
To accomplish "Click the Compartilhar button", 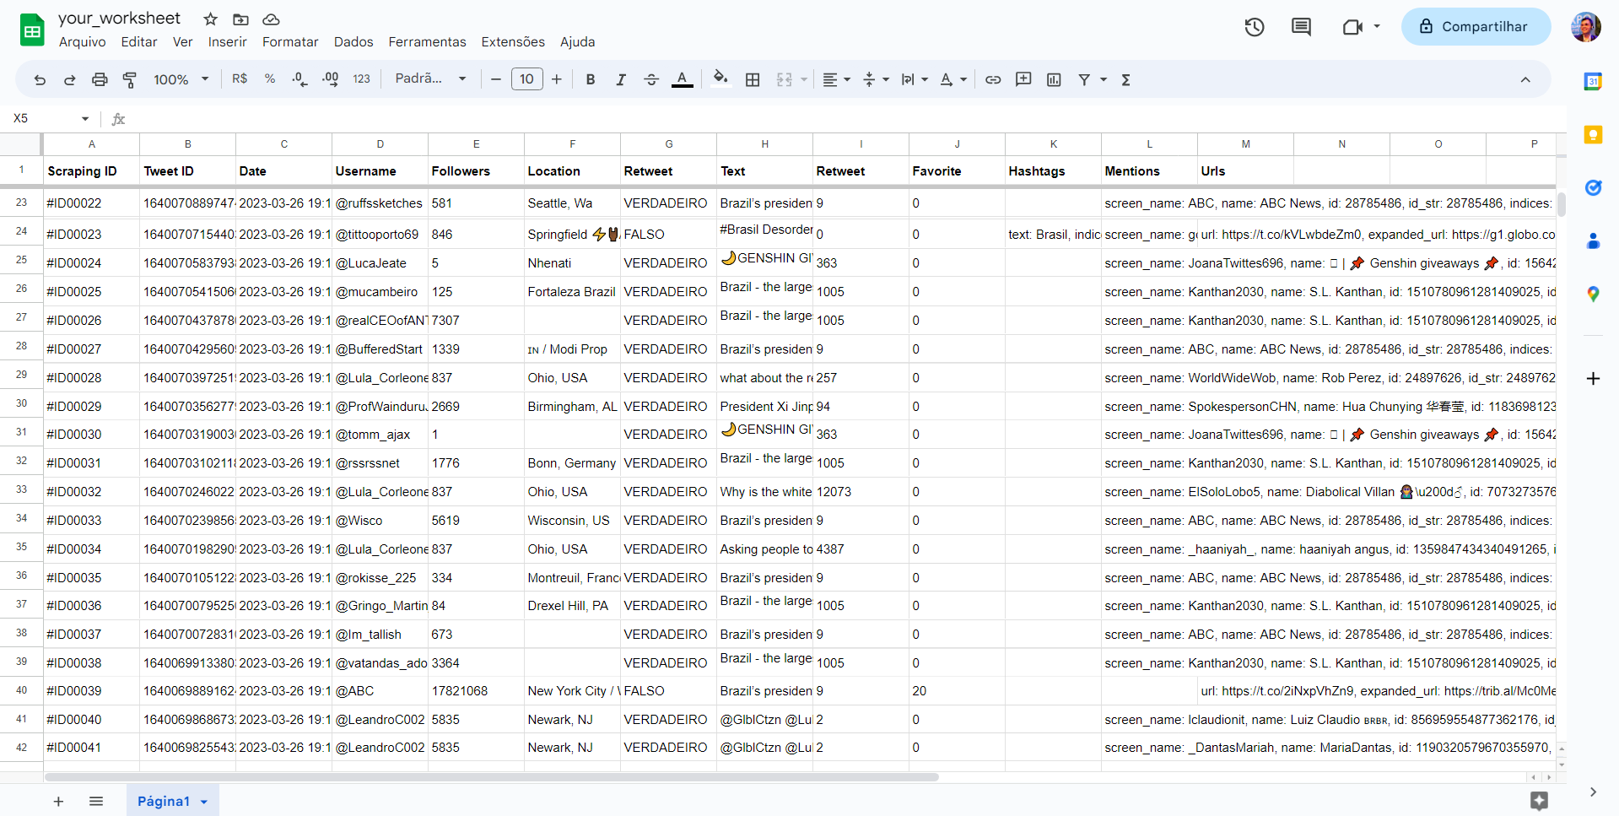I will point(1475,26).
